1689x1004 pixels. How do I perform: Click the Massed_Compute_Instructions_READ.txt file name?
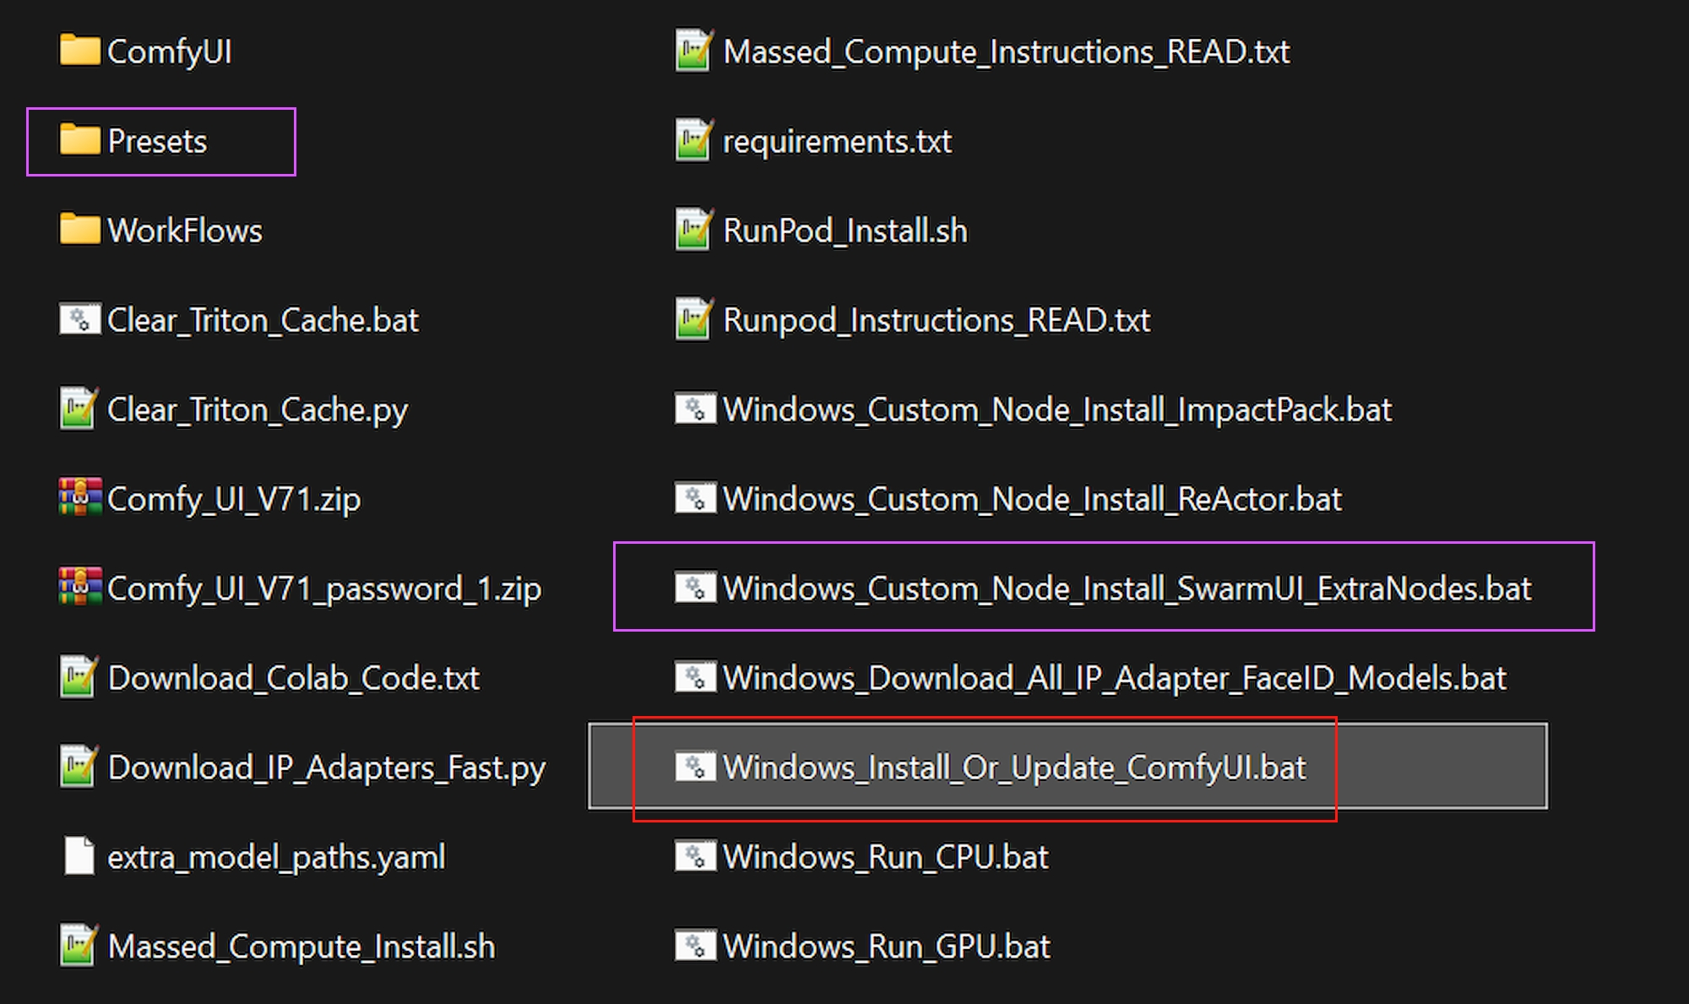pyautogui.click(x=1007, y=52)
